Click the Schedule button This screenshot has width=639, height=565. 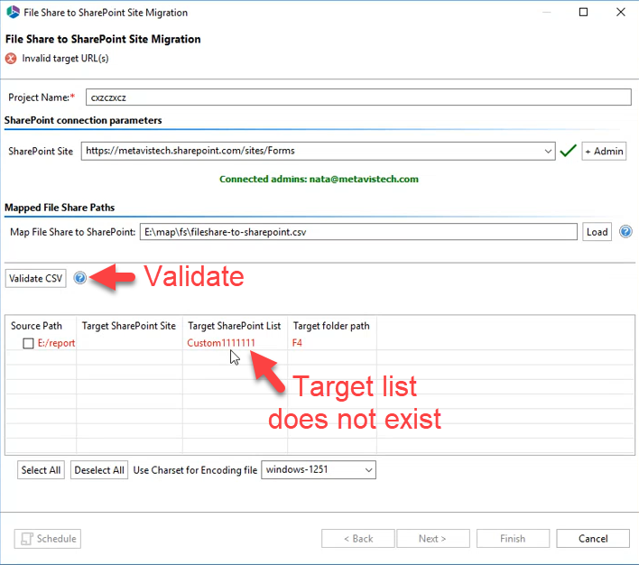tap(48, 539)
